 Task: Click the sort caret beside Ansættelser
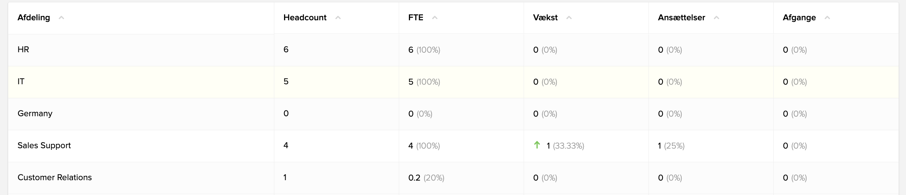(x=716, y=18)
